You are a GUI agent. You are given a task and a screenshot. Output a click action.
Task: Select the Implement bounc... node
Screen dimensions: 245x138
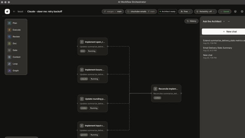(x=92, y=74)
